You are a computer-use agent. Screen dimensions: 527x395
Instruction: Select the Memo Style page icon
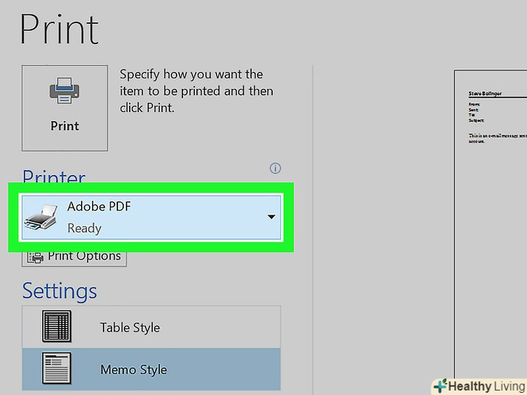(56, 369)
